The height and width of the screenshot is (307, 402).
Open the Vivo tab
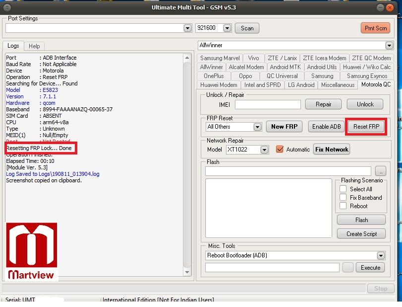253,58
